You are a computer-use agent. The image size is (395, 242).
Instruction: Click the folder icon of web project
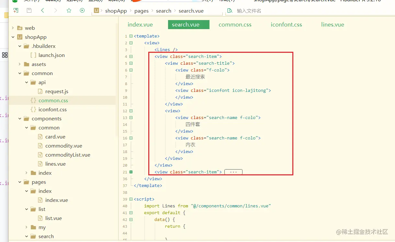pos(20,28)
